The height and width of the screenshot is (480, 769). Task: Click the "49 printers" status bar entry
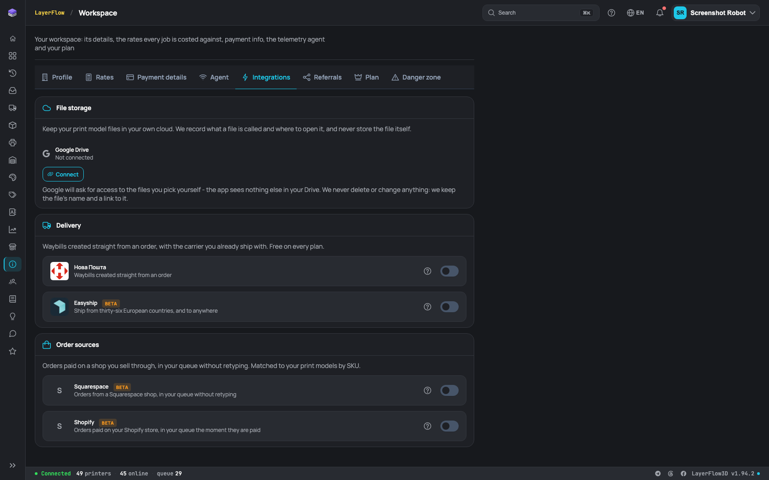[93, 474]
